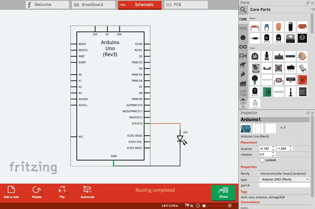Rotate the selected part

click(x=36, y=192)
